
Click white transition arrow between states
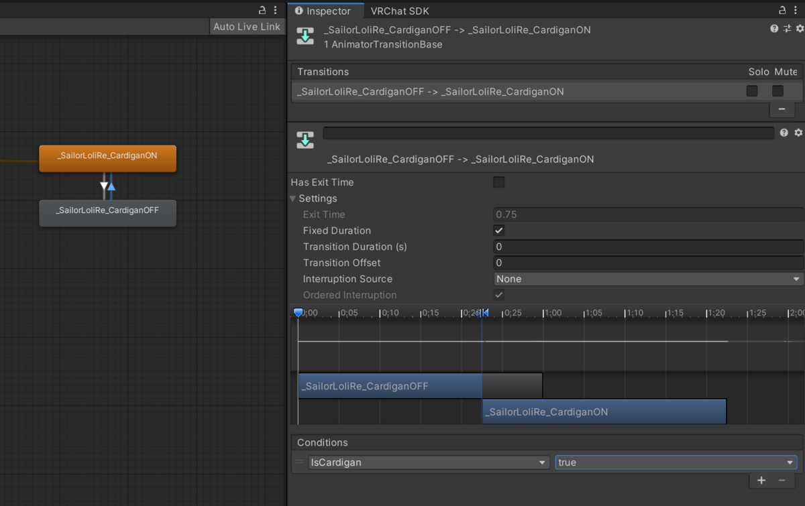(x=104, y=186)
